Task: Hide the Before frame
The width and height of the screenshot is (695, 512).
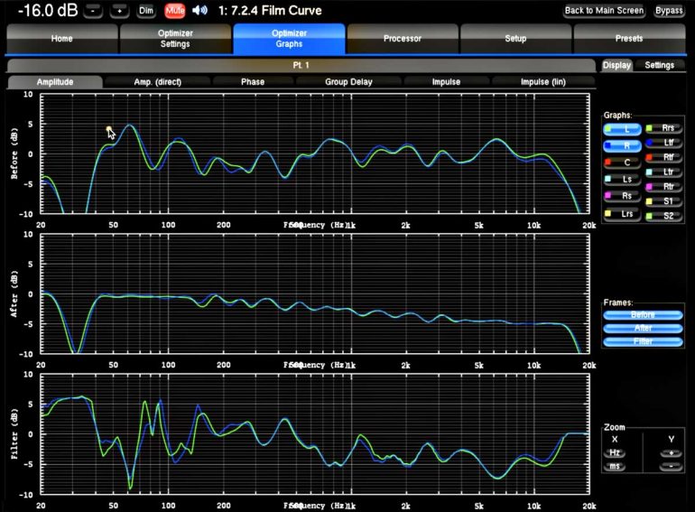Action: (644, 315)
